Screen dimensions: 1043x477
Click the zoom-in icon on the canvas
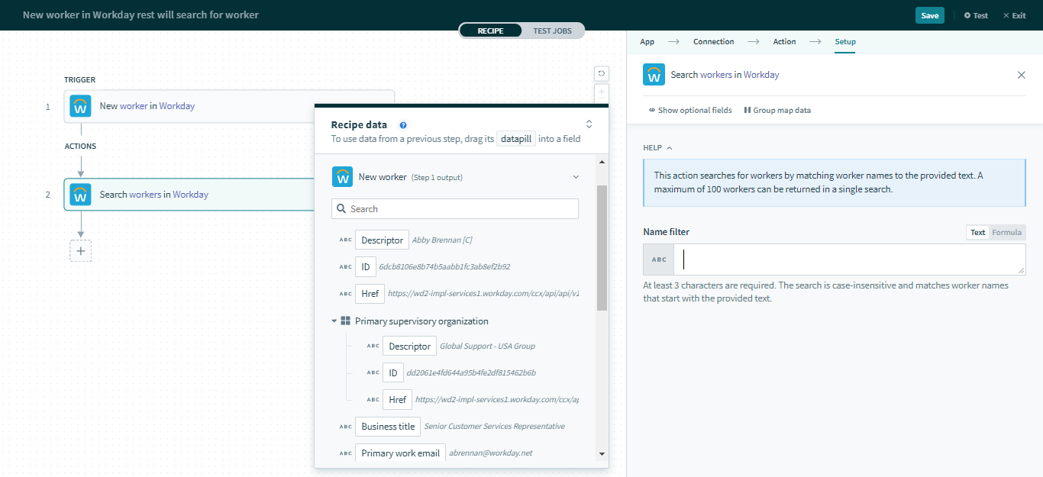(x=602, y=92)
